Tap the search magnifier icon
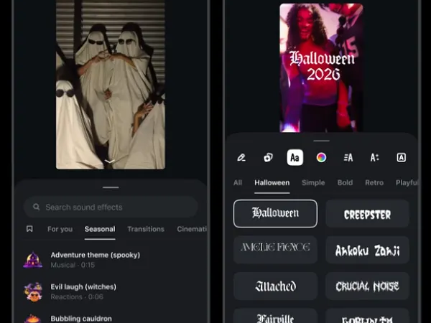This screenshot has width=431, height=323. (37, 207)
